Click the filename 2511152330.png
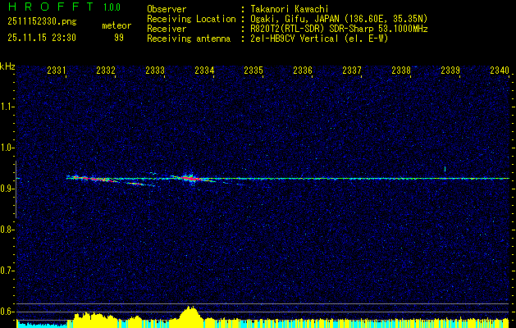516x328 pixels. tap(42, 22)
